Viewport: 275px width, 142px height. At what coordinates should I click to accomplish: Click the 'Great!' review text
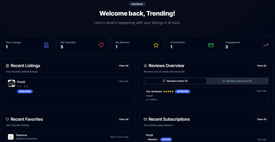pyautogui.click(x=150, y=96)
